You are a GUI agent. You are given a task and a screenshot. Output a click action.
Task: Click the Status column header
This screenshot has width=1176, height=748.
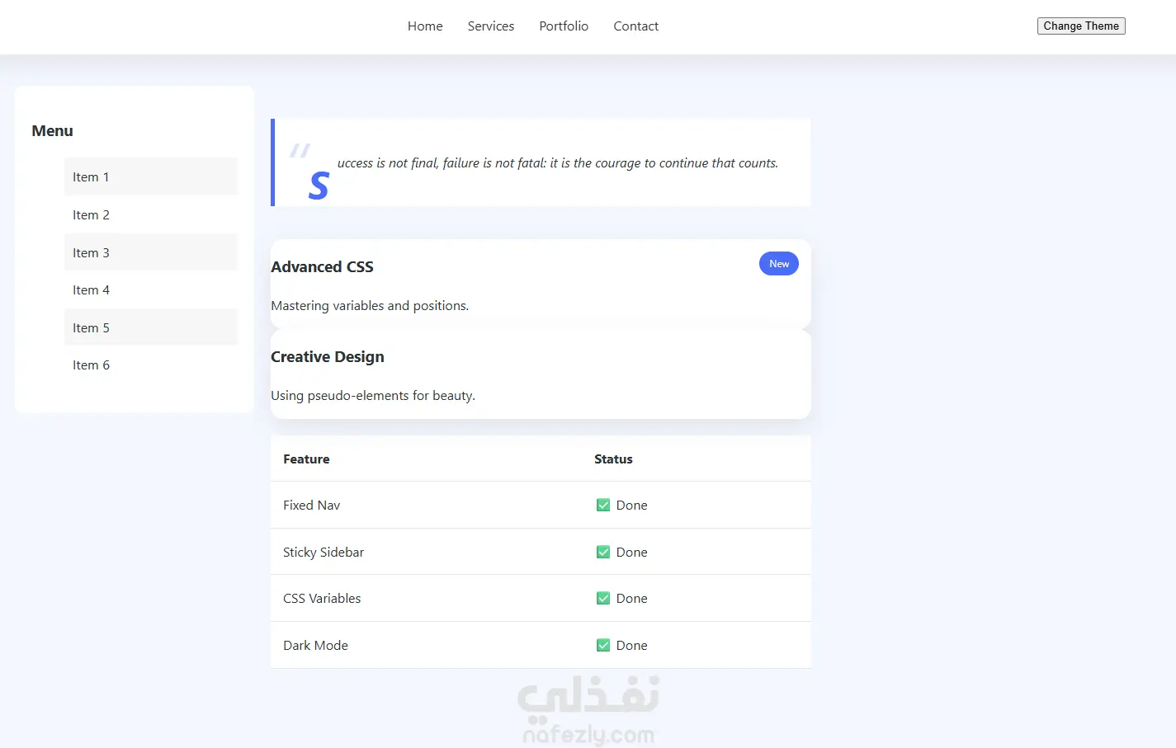click(613, 459)
